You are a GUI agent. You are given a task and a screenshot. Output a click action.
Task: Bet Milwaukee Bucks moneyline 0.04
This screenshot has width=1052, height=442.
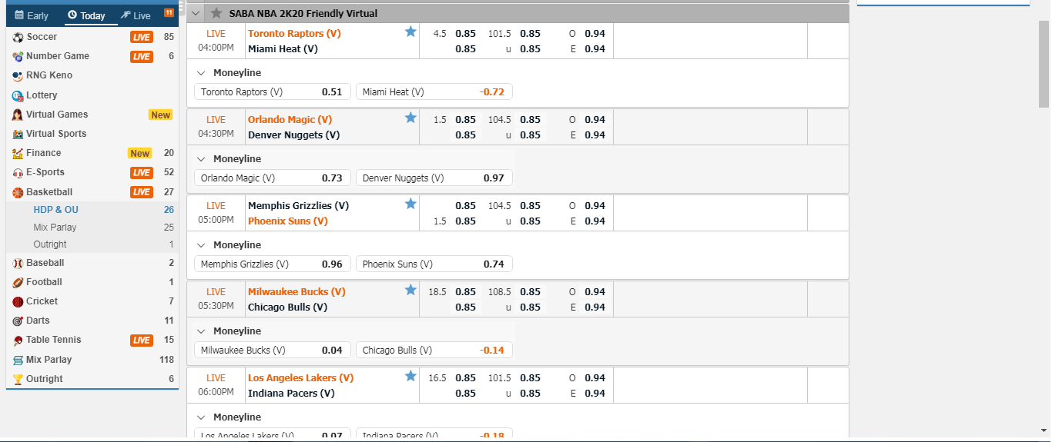click(x=272, y=350)
